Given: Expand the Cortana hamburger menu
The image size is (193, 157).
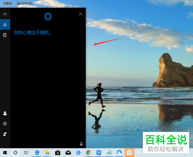Looking at the screenshot, I should click(5, 14).
